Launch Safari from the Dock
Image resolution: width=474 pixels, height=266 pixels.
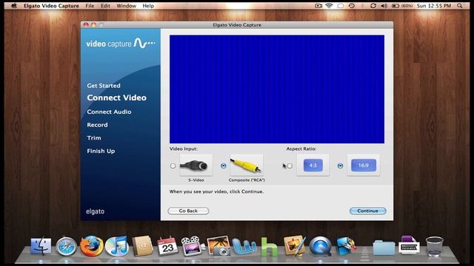click(66, 246)
